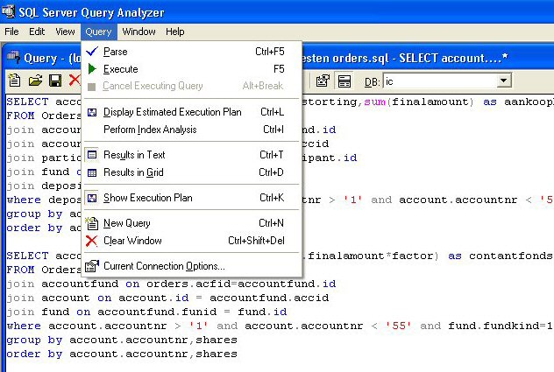Image resolution: width=554 pixels, height=372 pixels.
Task: Open the Window menu
Action: tap(138, 32)
